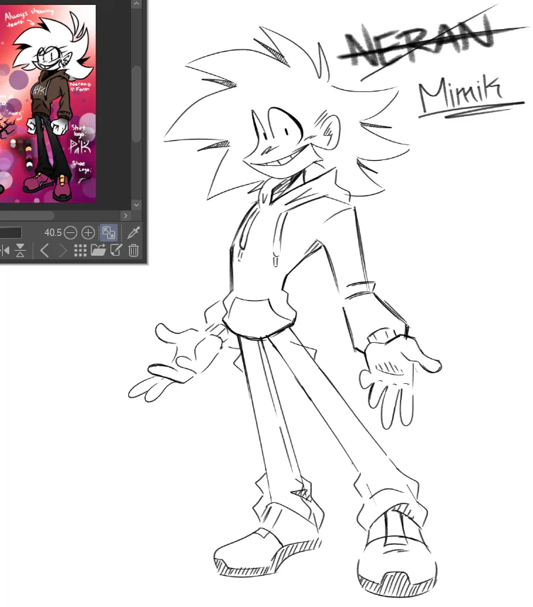Flip the Sub View image horizontally
The width and height of the screenshot is (533, 607).
click(5, 251)
